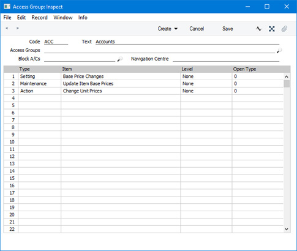This screenshot has height=251, width=297.
Task: Click the Cancel button
Action: pos(197,29)
